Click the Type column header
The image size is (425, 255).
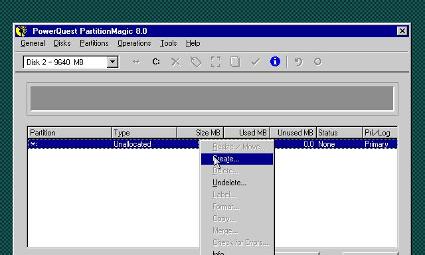pyautogui.click(x=145, y=133)
